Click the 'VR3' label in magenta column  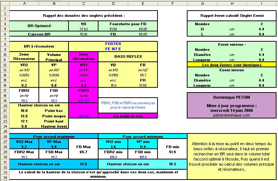tap(84, 65)
